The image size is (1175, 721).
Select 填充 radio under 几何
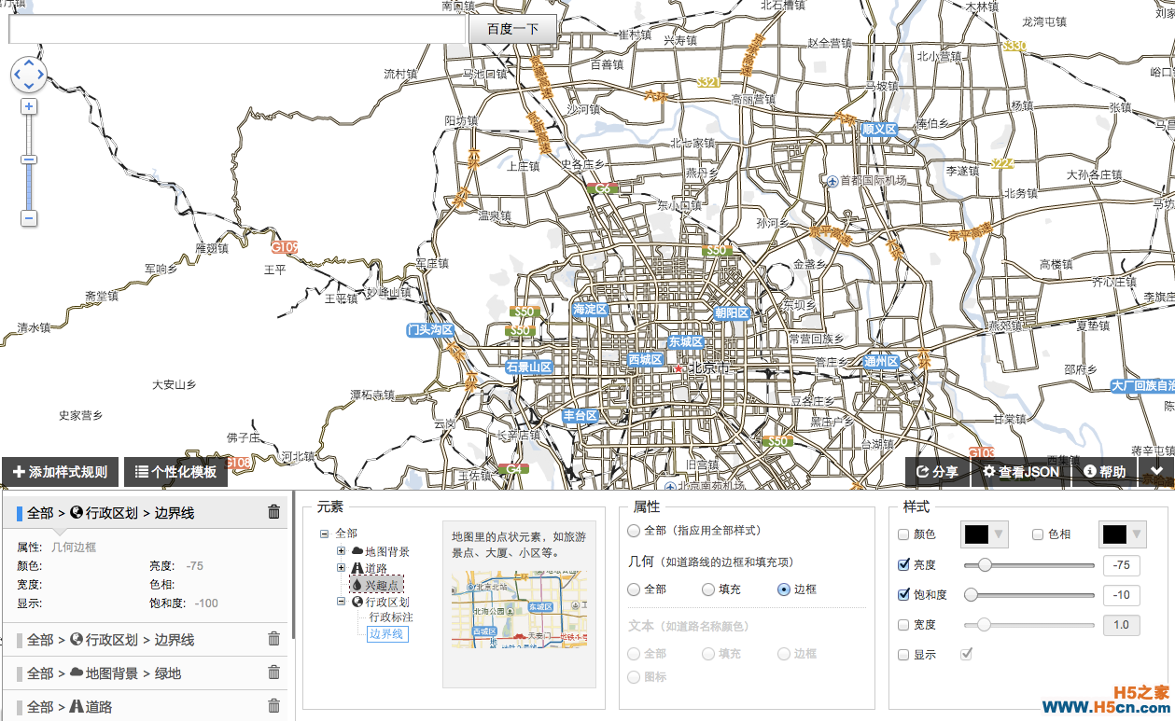pos(708,589)
